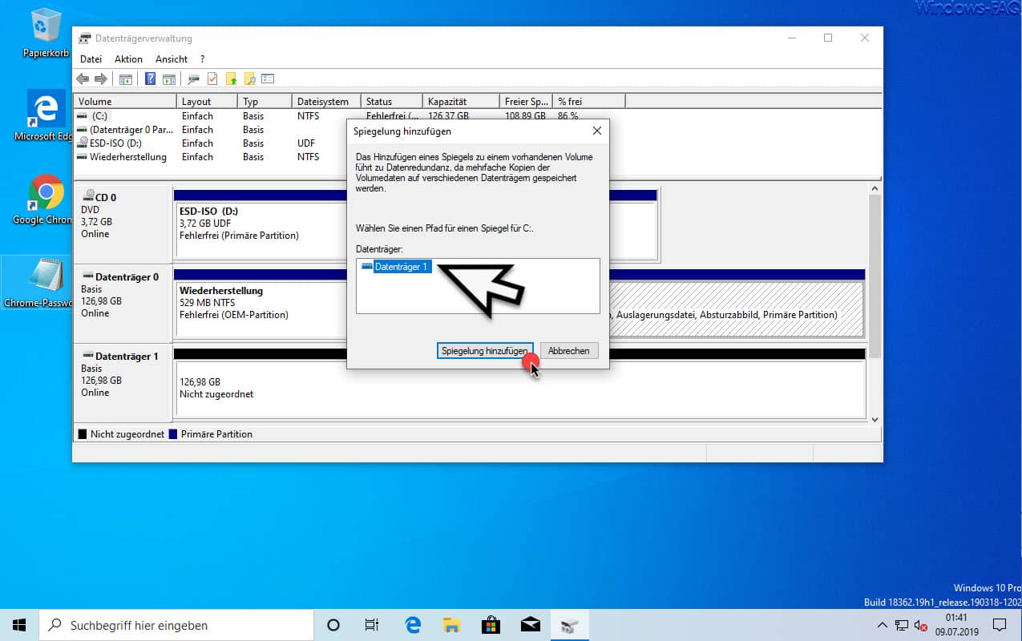Open the Ansicht menu
1022x641 pixels.
click(x=172, y=59)
